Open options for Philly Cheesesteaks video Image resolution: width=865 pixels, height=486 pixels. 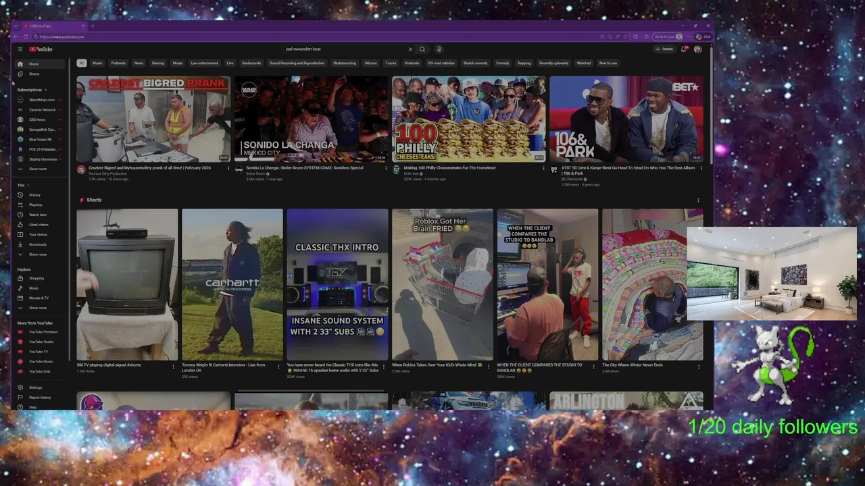543,169
